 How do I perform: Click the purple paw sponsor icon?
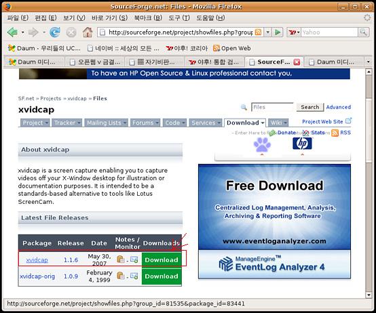pyautogui.click(x=262, y=144)
